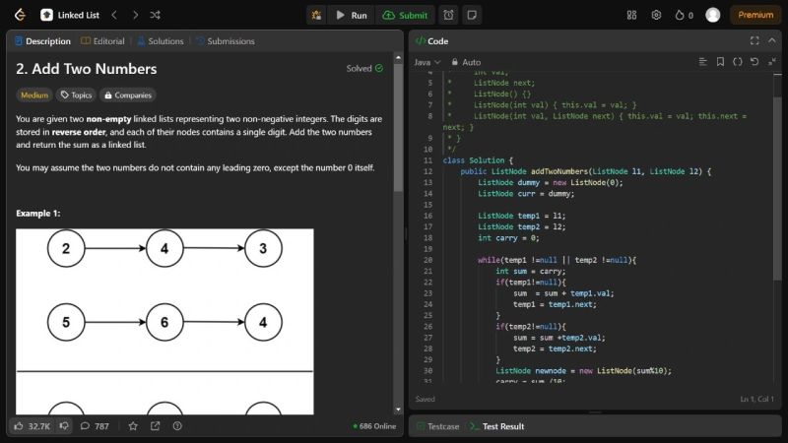788x443 pixels.
Task: Maximize the Code panel fullscreen icon
Action: (x=755, y=40)
